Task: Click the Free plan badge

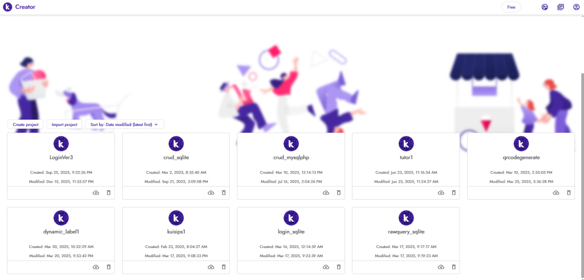Action: tap(511, 7)
